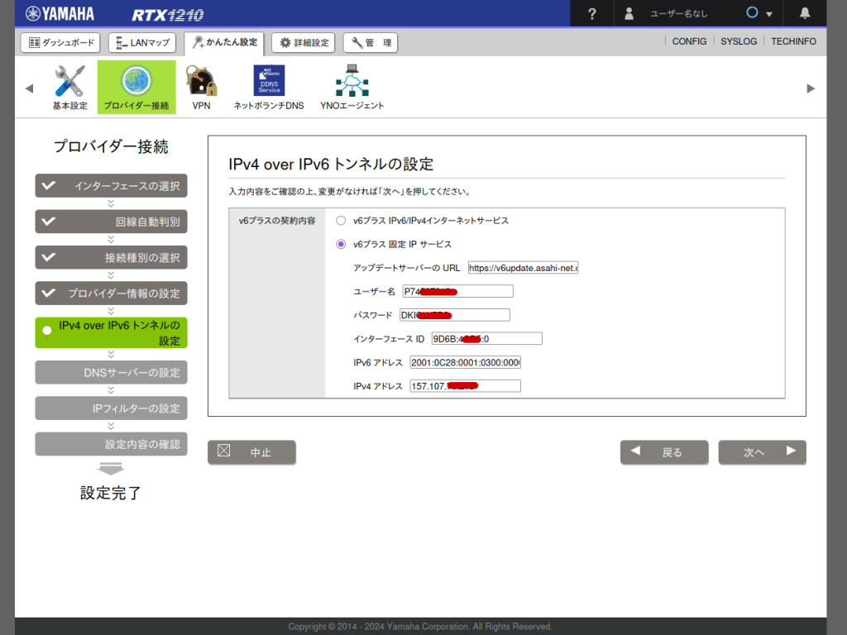847x635 pixels.
Task: Select v6プラス 固定 IP service radio button
Action: [341, 245]
